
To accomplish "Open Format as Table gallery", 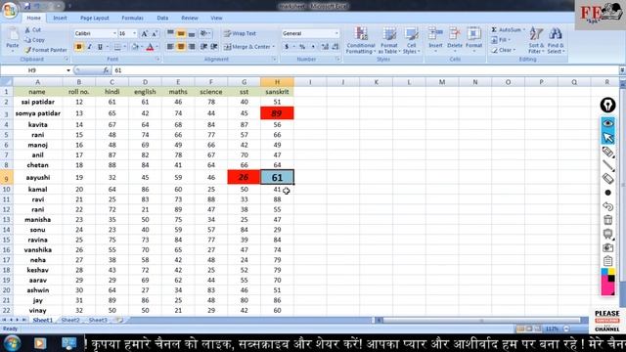I will (389, 40).
